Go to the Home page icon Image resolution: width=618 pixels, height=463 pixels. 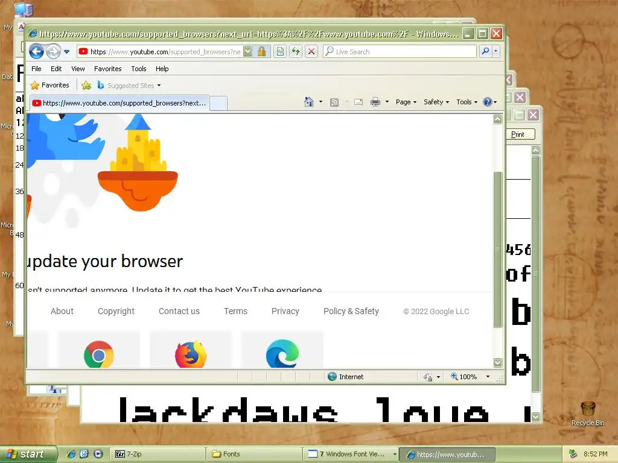pyautogui.click(x=309, y=102)
